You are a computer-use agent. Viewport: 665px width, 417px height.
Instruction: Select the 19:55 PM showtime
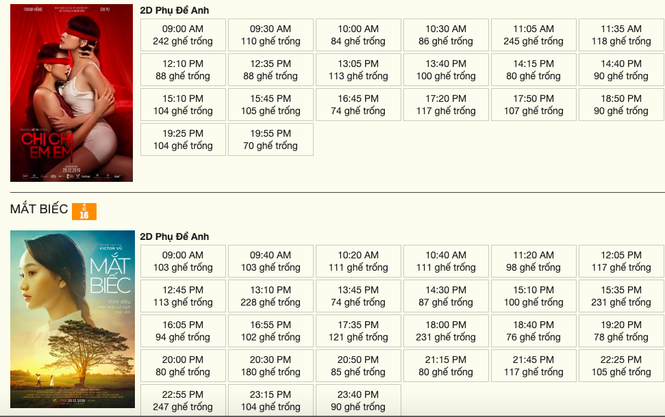click(x=271, y=139)
